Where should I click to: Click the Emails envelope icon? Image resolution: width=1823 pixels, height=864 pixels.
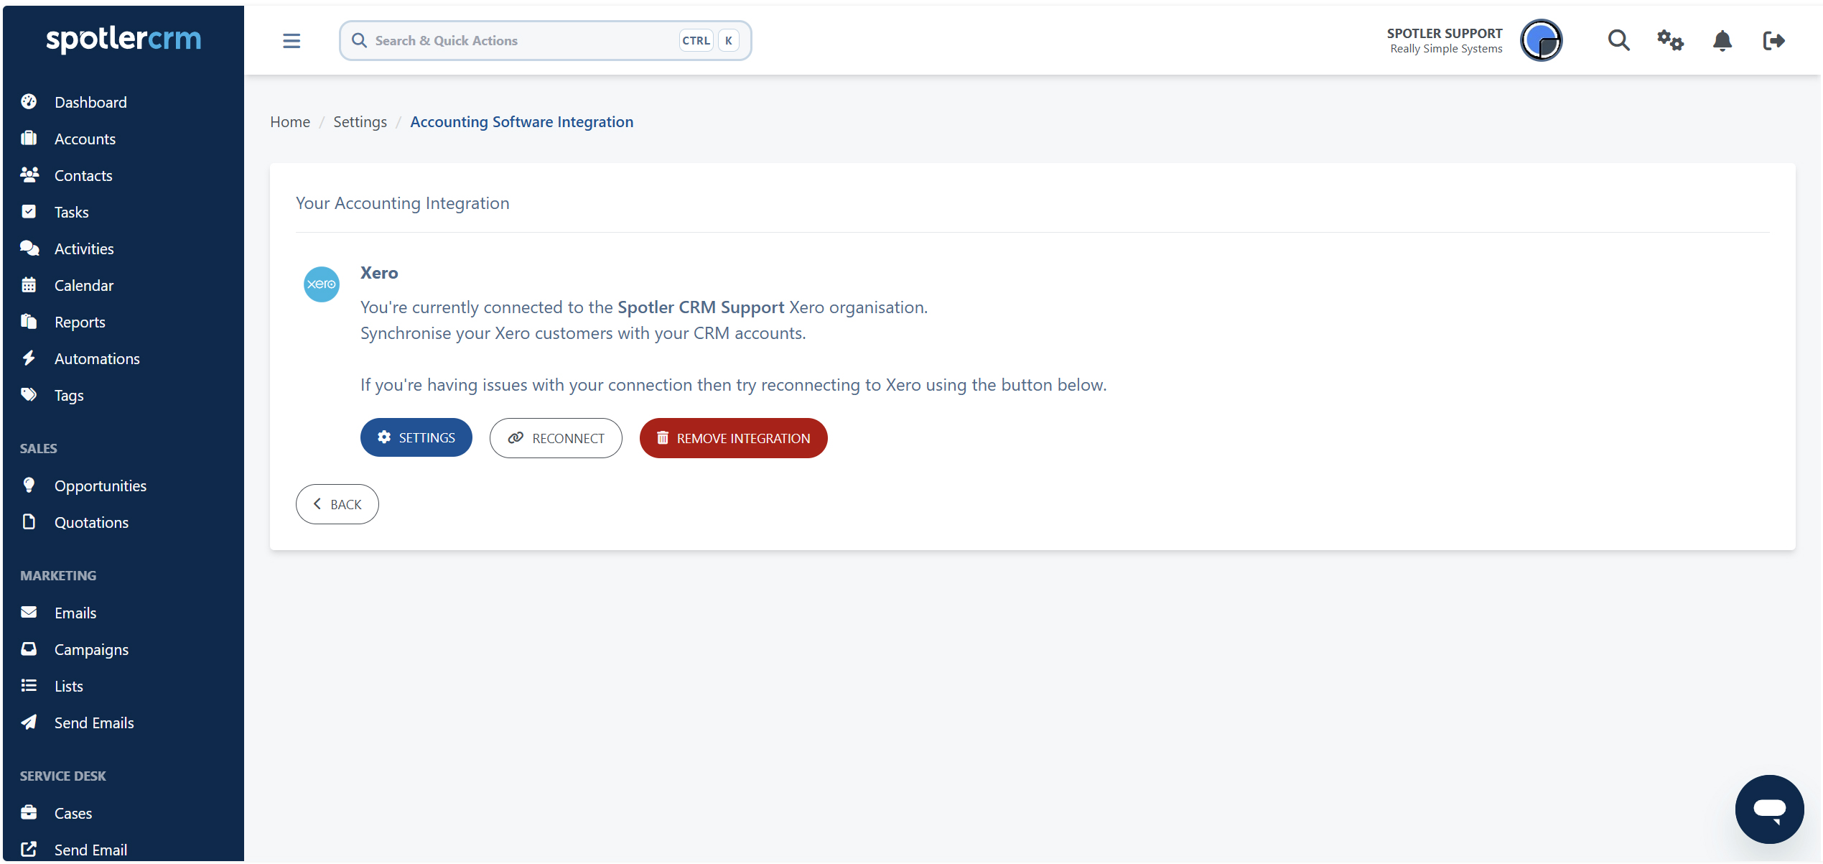29,613
